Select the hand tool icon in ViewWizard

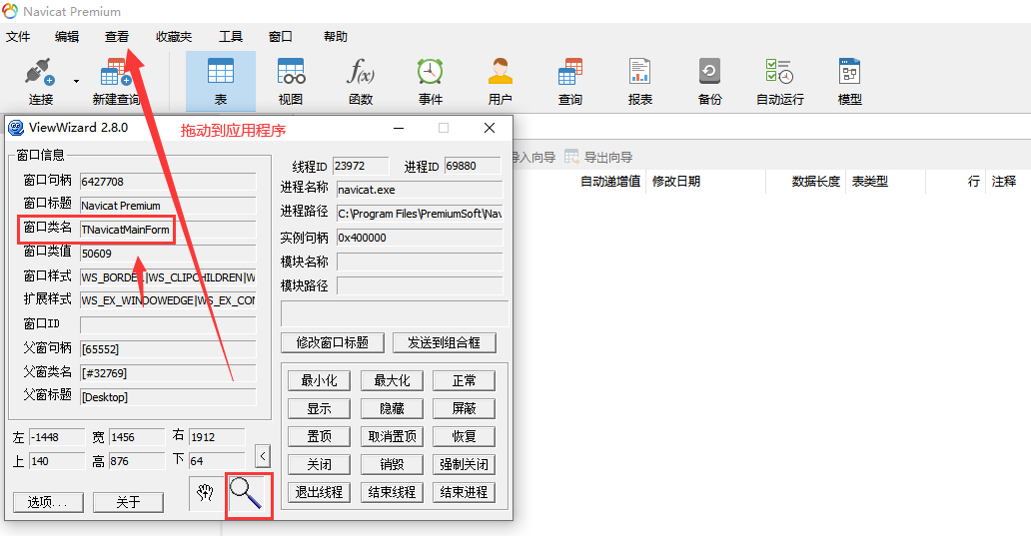coord(205,493)
